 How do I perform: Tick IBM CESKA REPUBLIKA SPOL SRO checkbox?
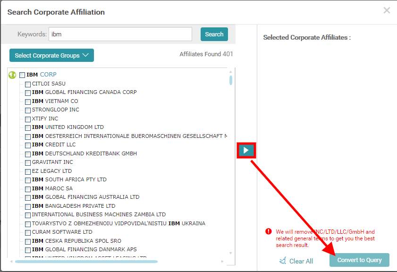[x=28, y=242]
